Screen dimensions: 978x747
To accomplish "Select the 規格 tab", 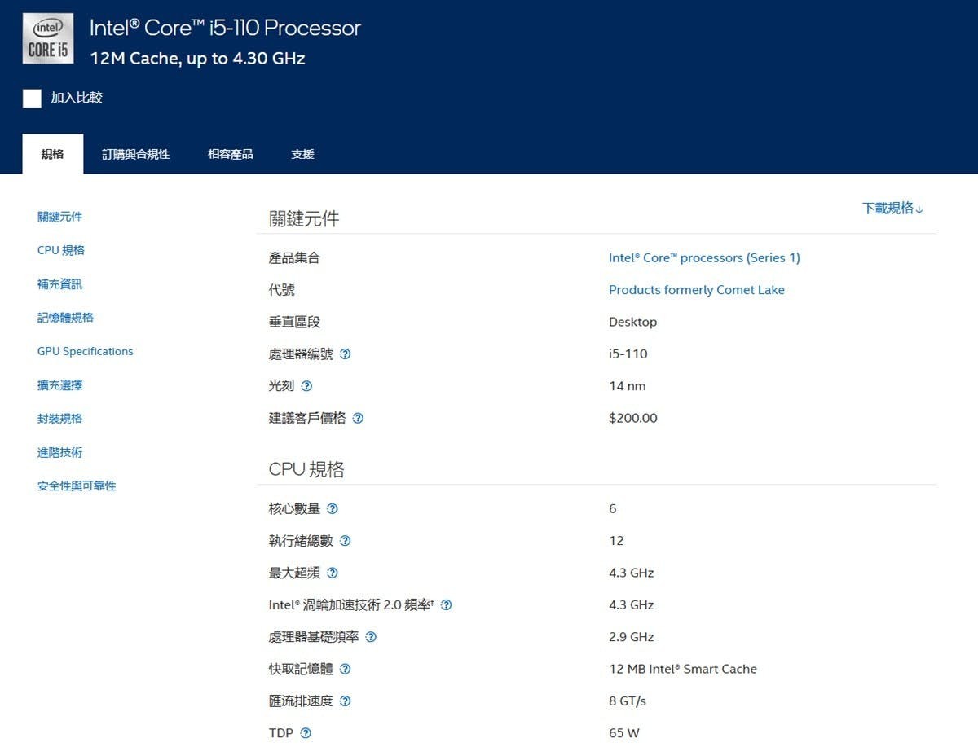I will pyautogui.click(x=52, y=154).
